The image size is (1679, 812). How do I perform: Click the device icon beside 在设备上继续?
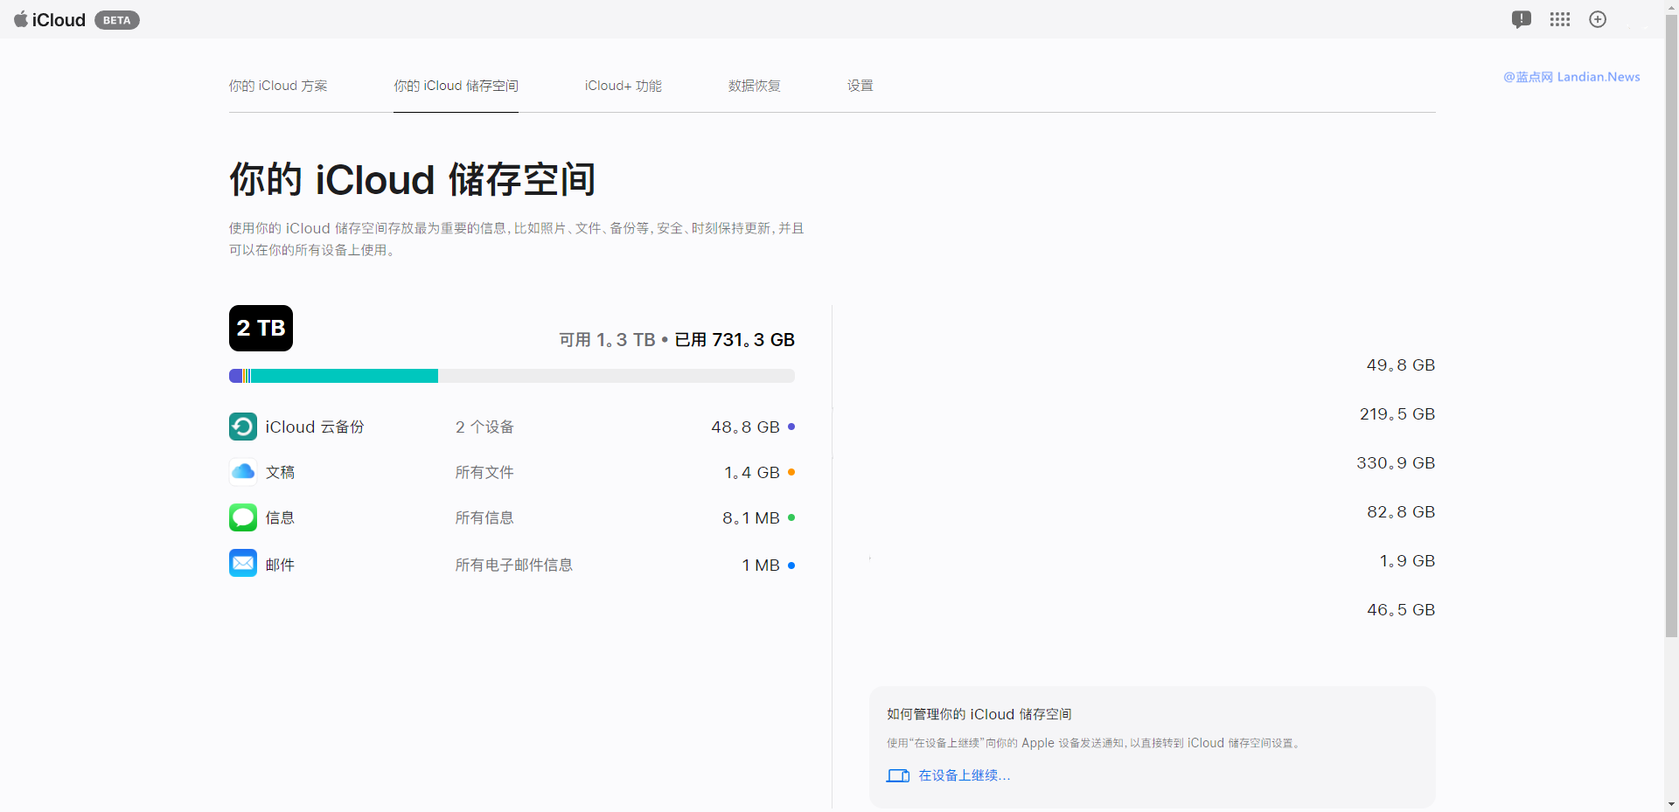pos(897,776)
